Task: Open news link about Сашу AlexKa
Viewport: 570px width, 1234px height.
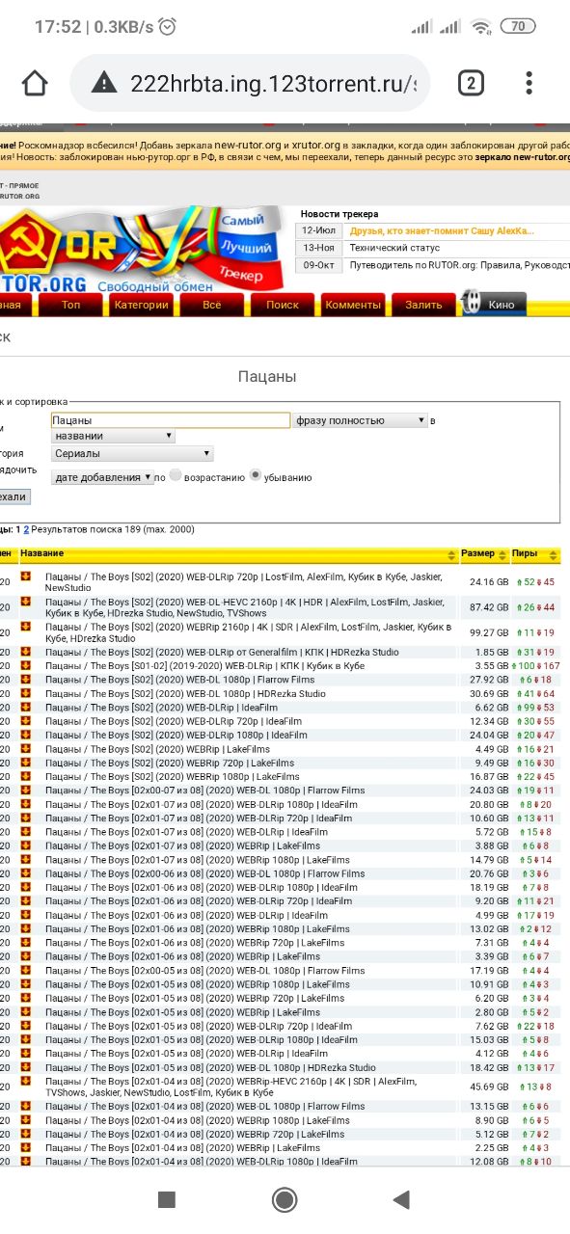Action: (441, 230)
